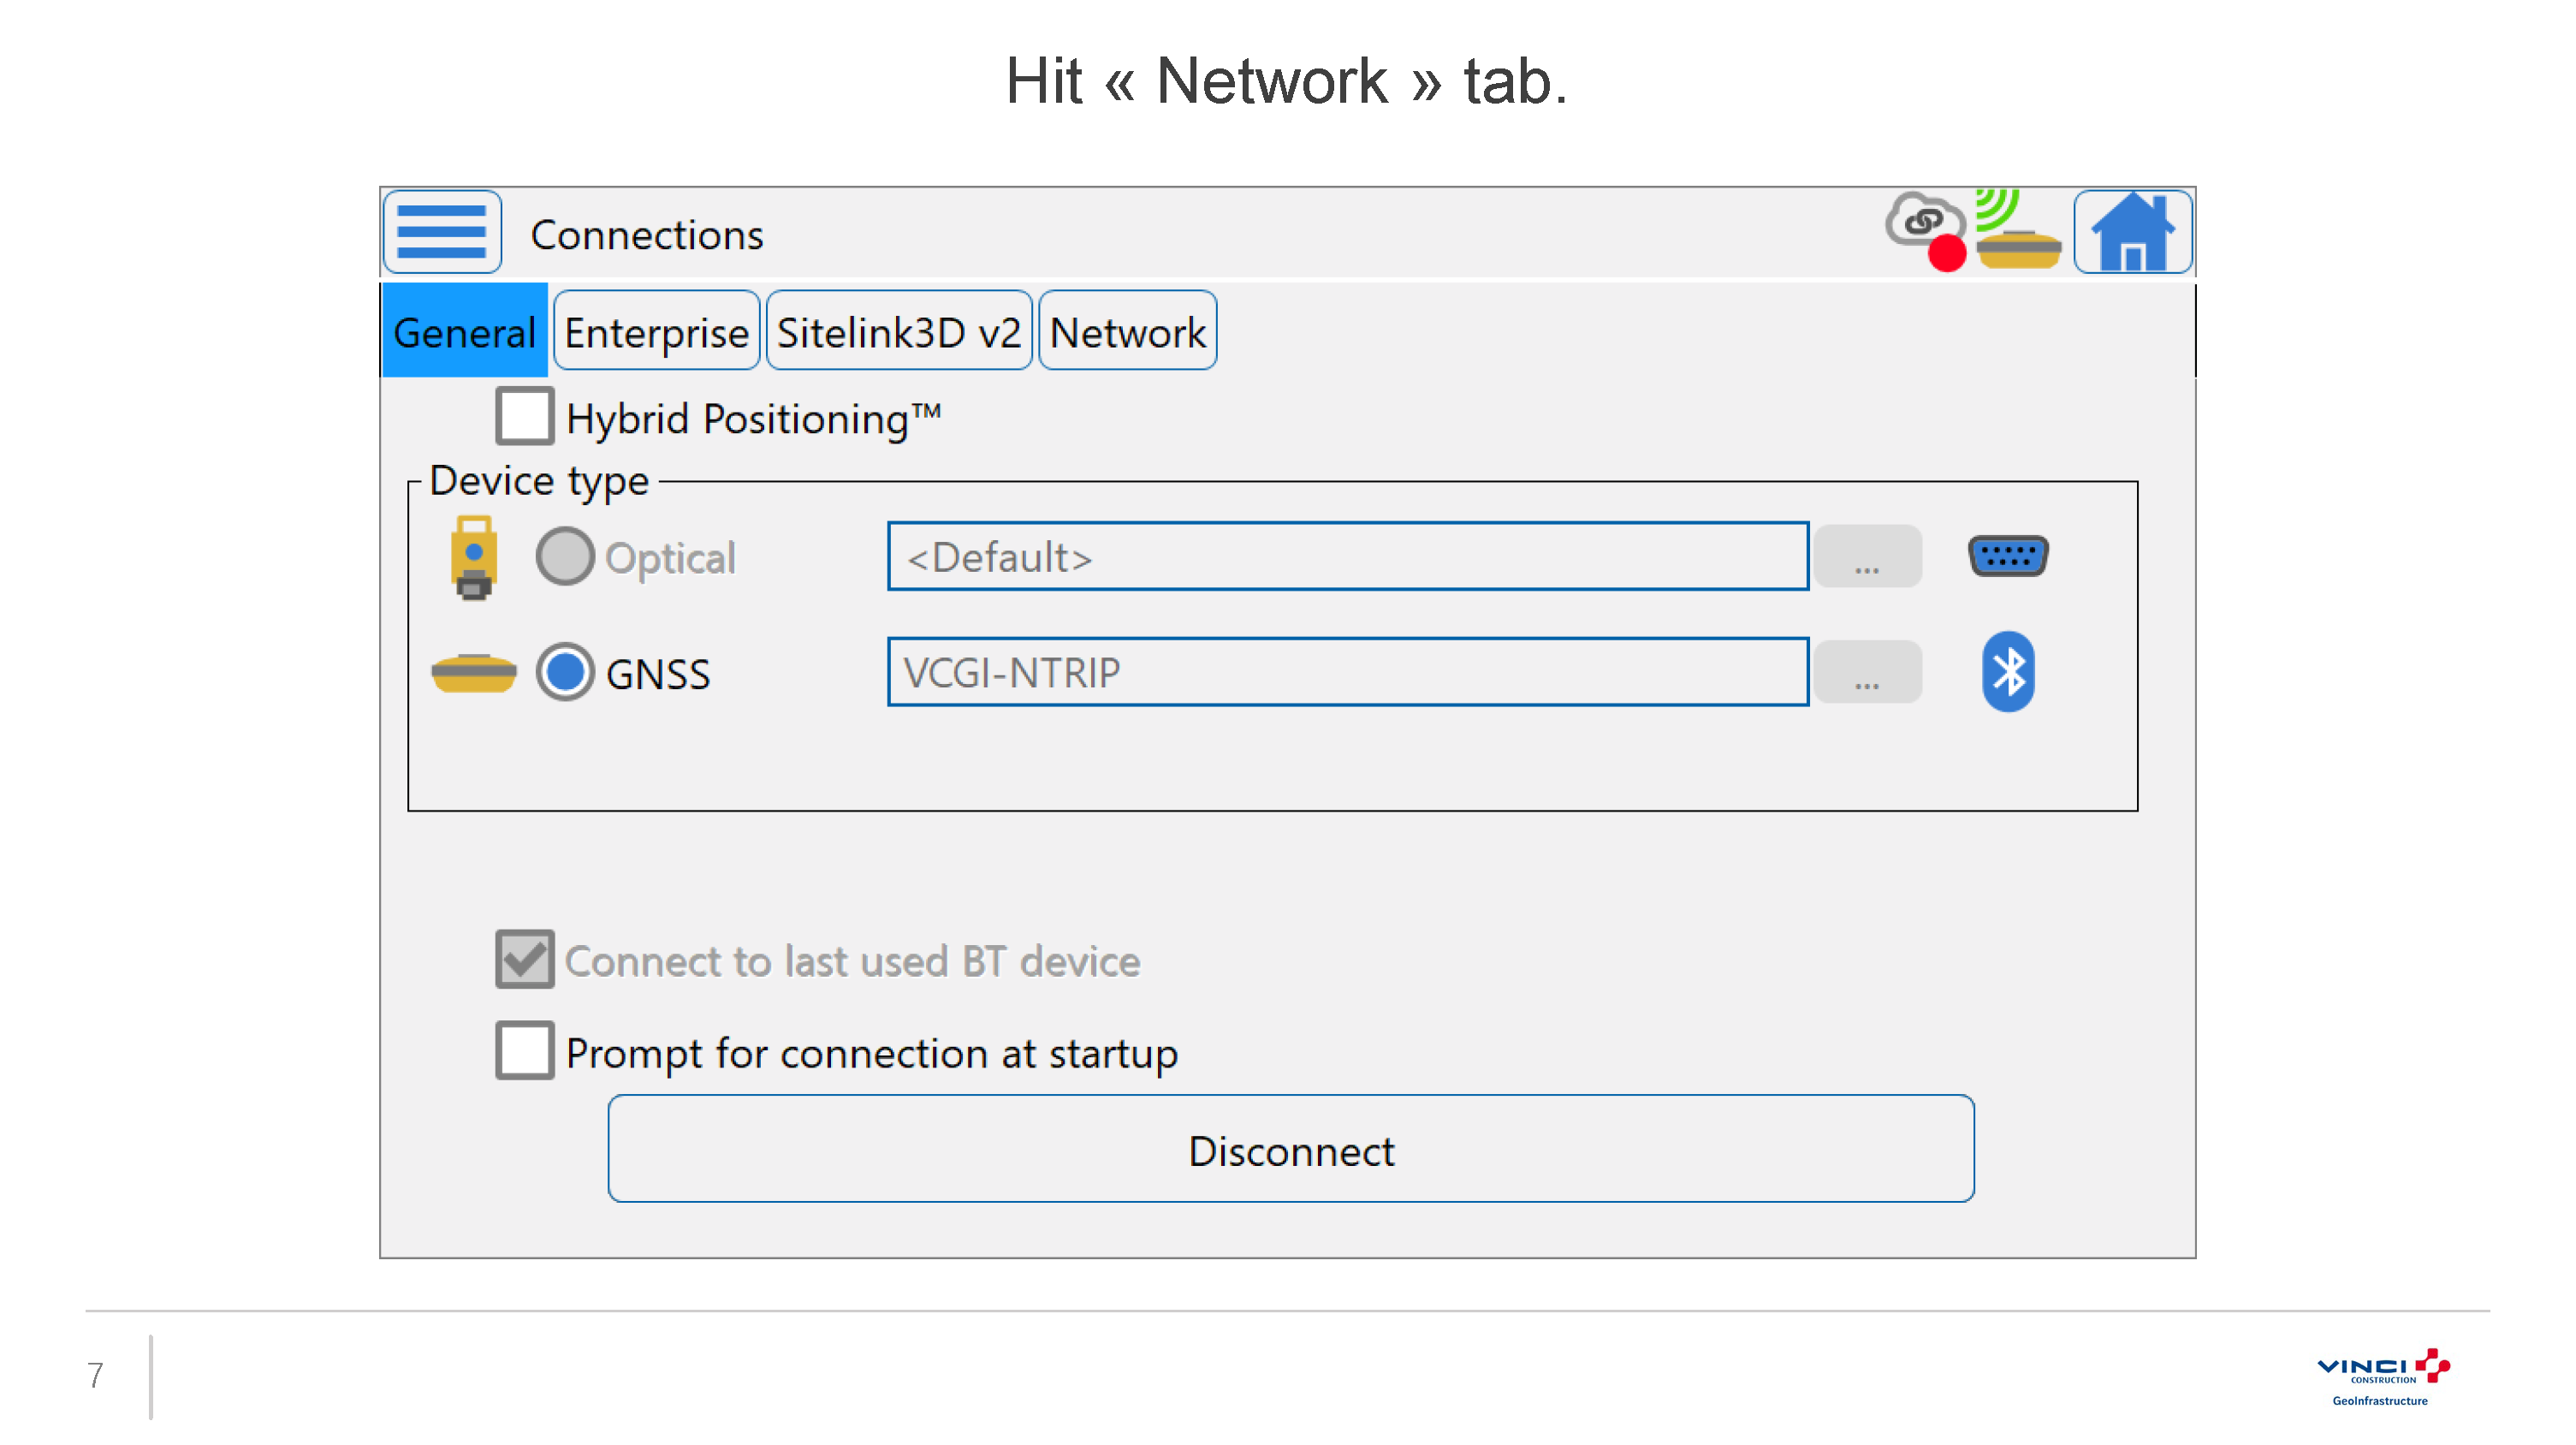Viewport: 2576px width, 1445px height.
Task: Enable the Hybrid Positioning checkbox
Action: [x=524, y=416]
